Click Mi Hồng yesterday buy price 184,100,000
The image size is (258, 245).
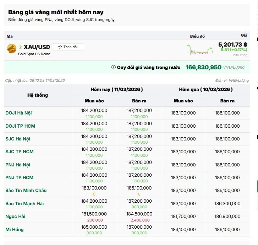(183, 229)
